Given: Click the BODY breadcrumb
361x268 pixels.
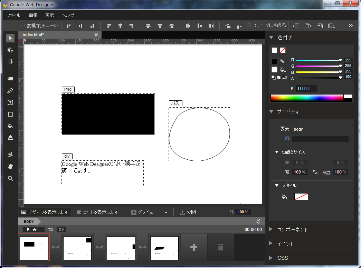Looking at the screenshot, I should 29,221.
